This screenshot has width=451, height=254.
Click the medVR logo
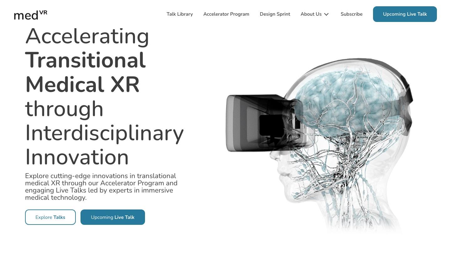point(31,15)
